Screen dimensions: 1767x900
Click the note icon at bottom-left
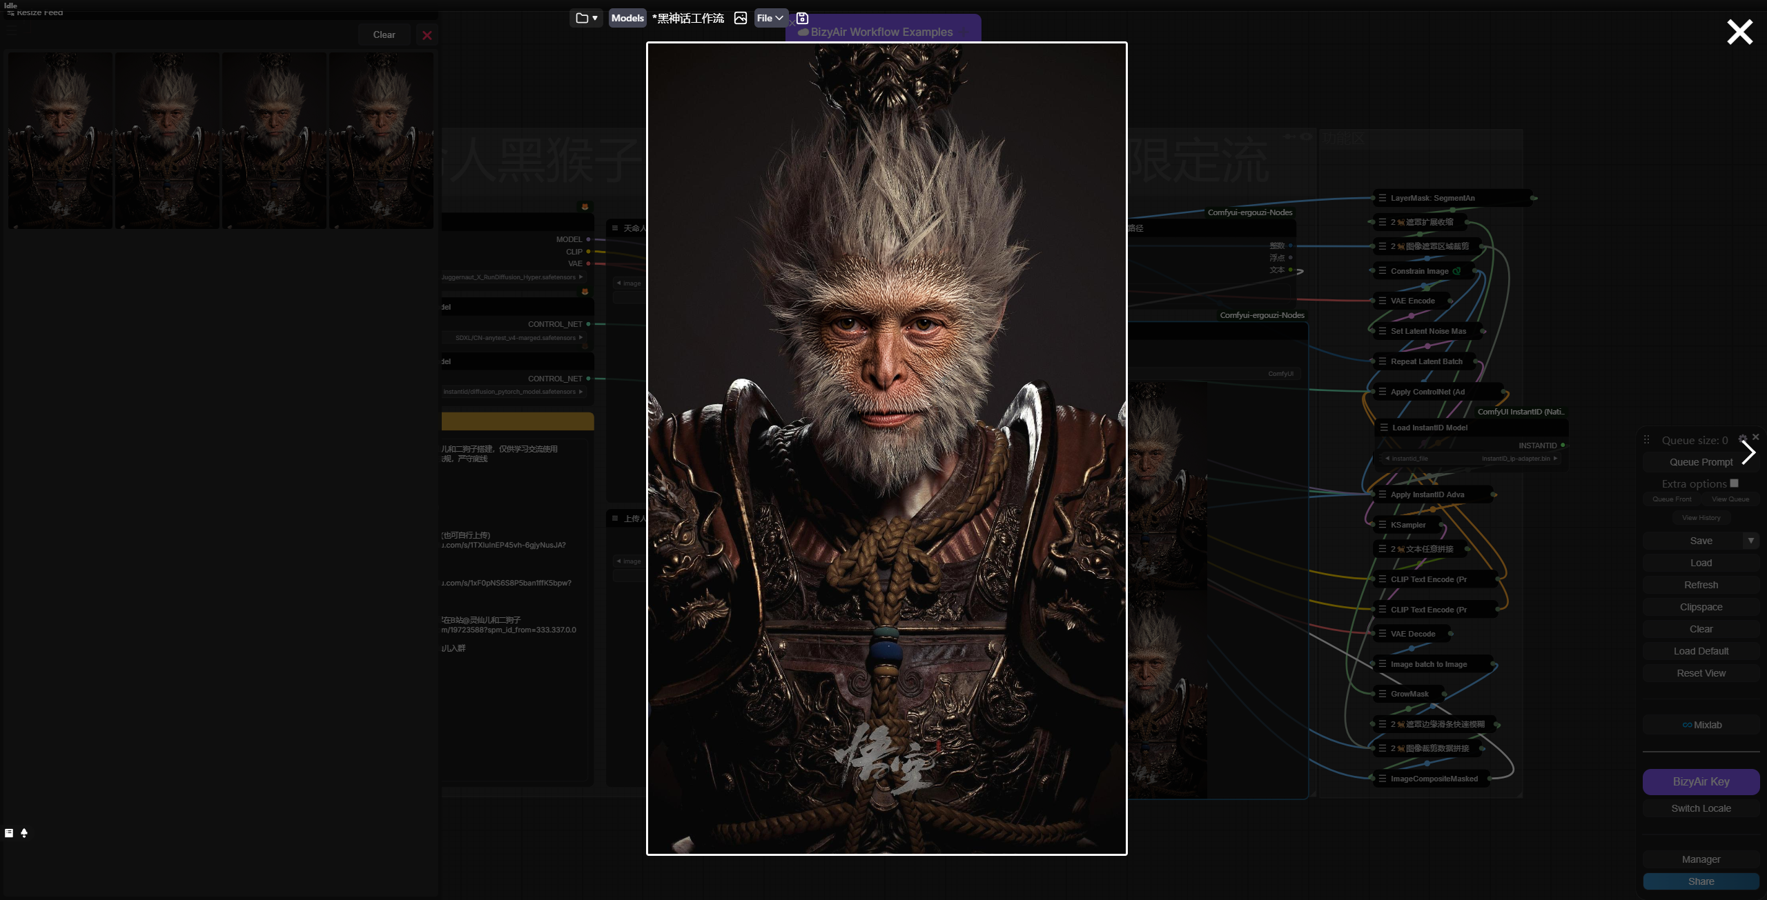tap(9, 833)
